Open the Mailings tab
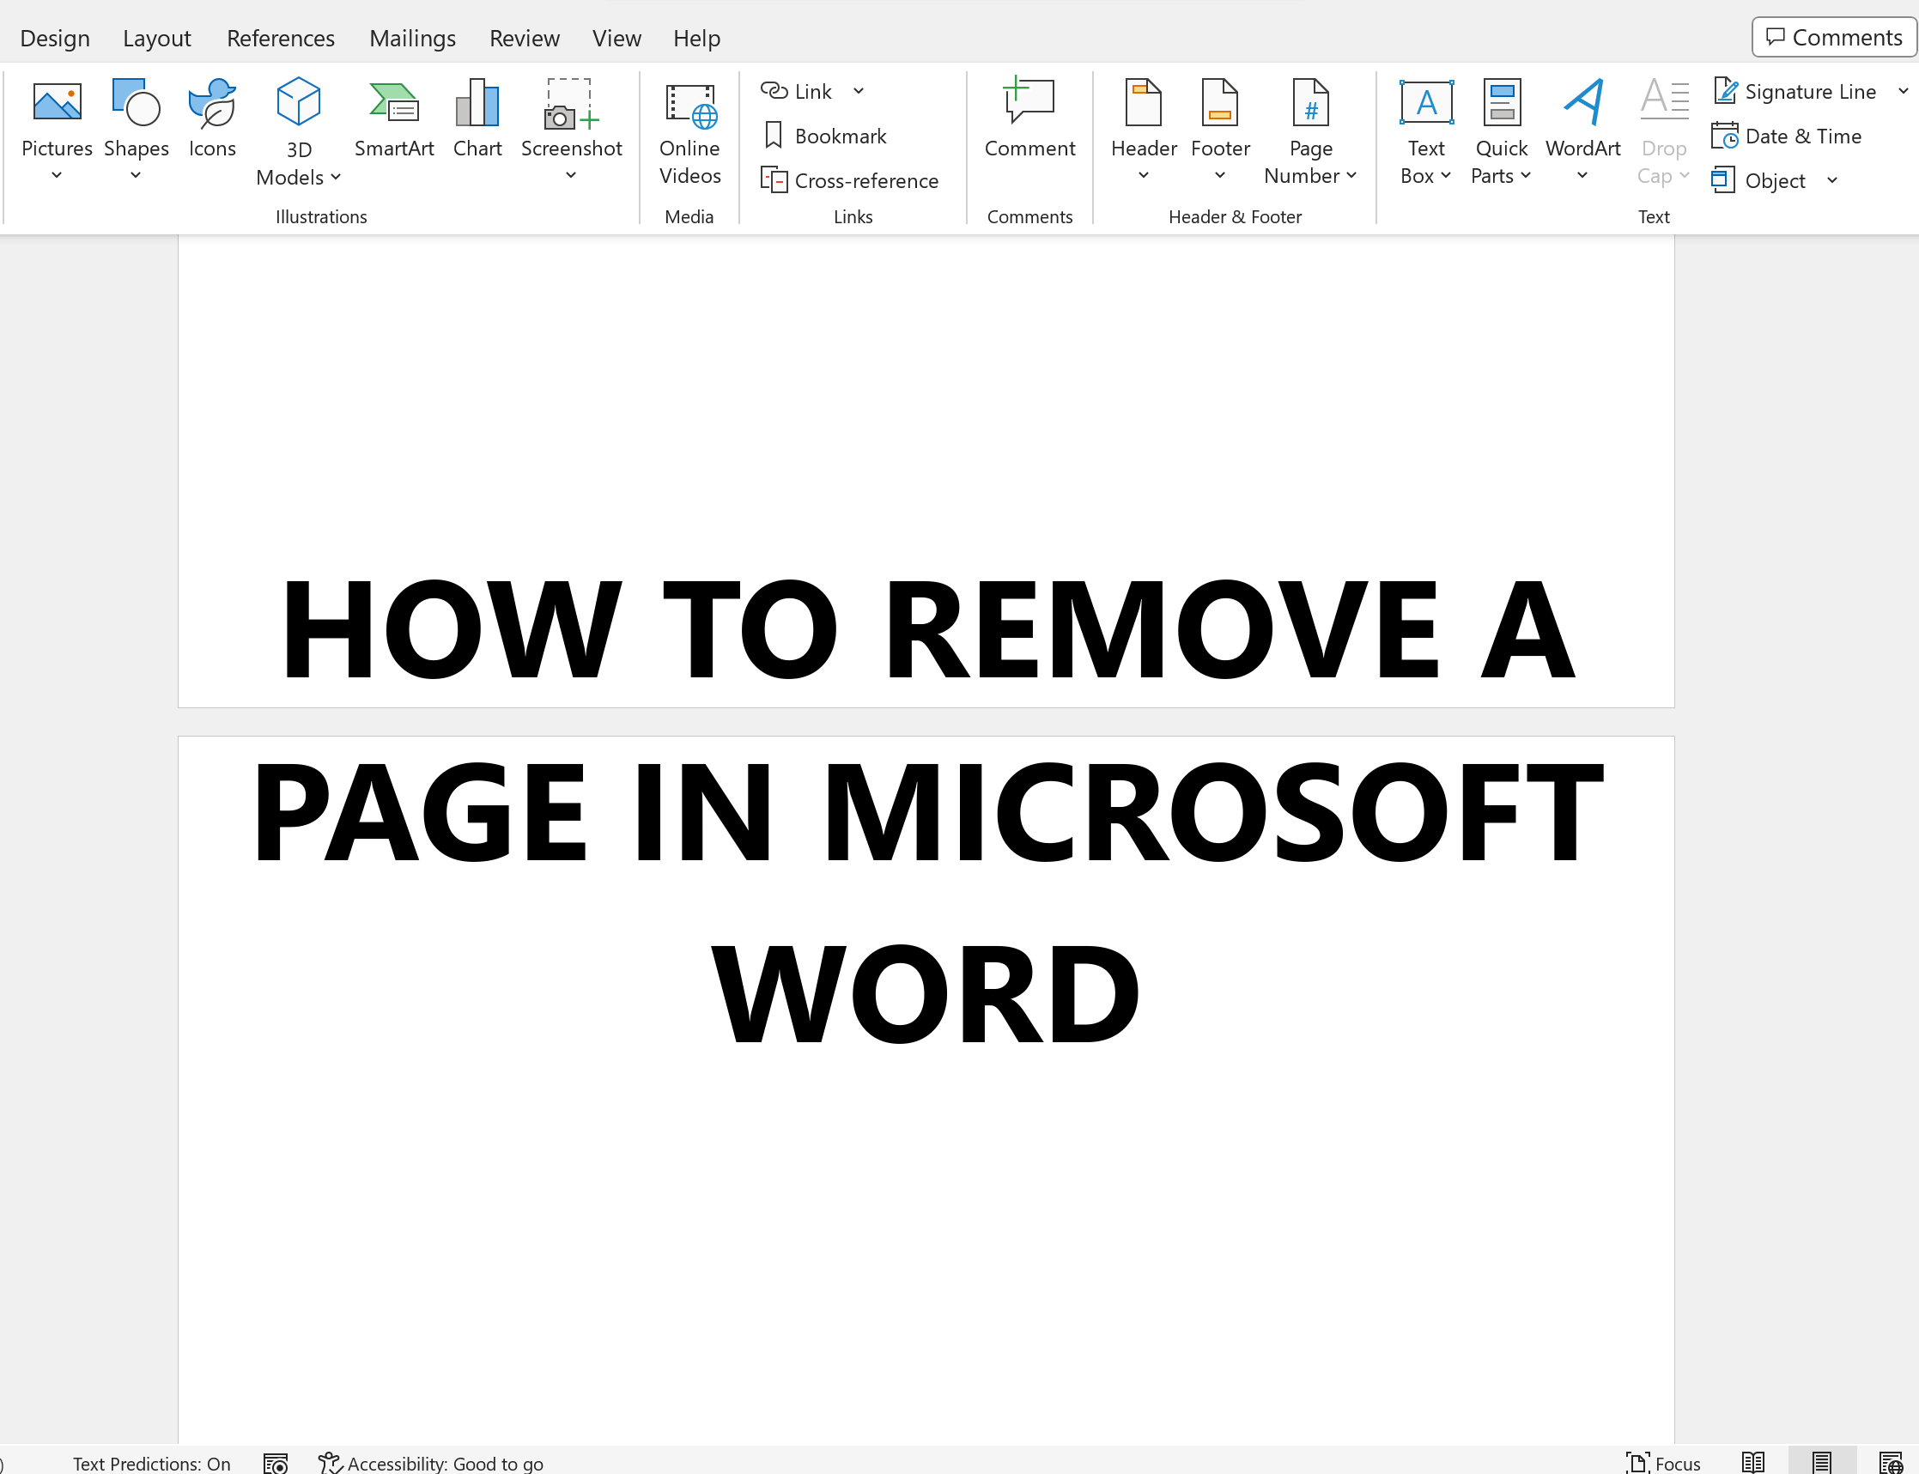 click(412, 39)
